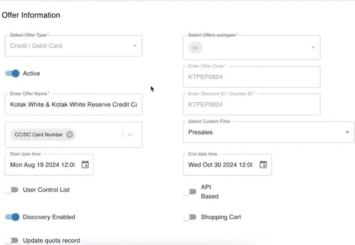Viewport: 355px width, 245px height.
Task: Open the Select Offers subtypes dropdown
Action: (x=313, y=48)
